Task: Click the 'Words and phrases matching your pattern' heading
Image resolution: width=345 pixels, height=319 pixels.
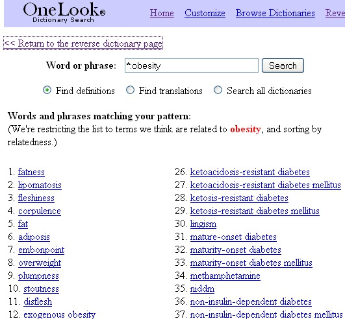Action: [99, 116]
